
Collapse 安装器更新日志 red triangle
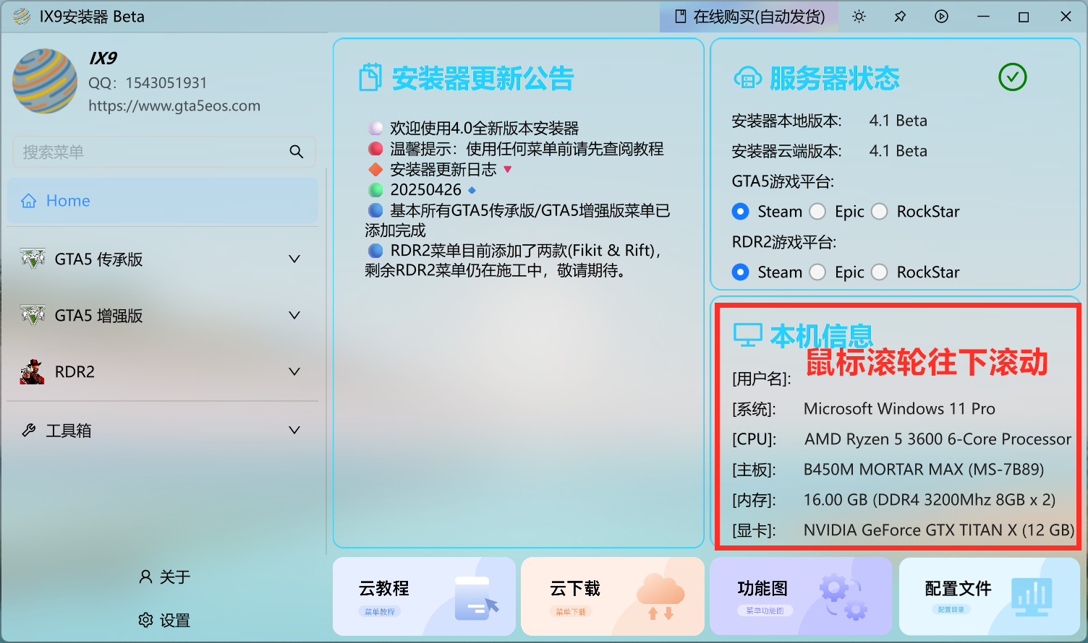[x=507, y=169]
